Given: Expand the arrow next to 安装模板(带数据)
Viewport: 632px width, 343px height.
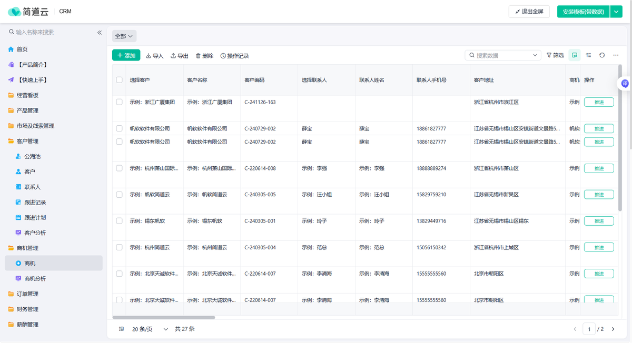Looking at the screenshot, I should [617, 12].
